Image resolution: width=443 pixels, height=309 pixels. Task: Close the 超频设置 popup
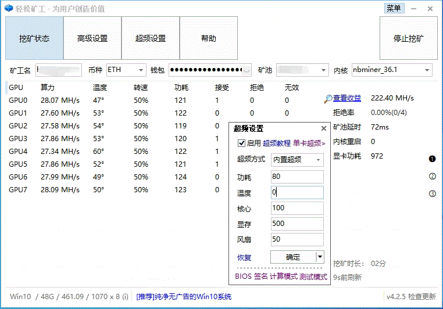coord(324,129)
